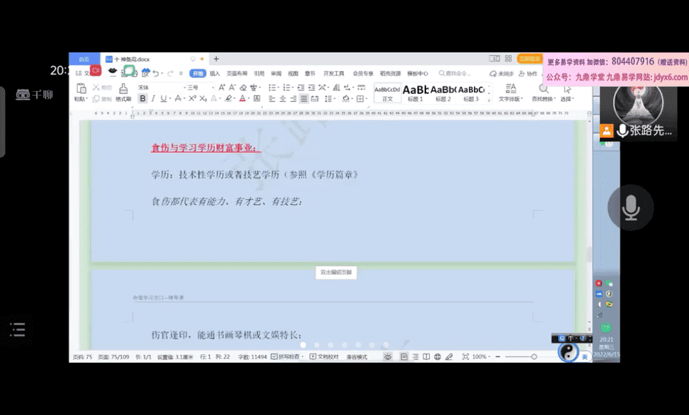The width and height of the screenshot is (689, 415).
Task: Apply italic formatting with the I icon
Action: (x=153, y=99)
